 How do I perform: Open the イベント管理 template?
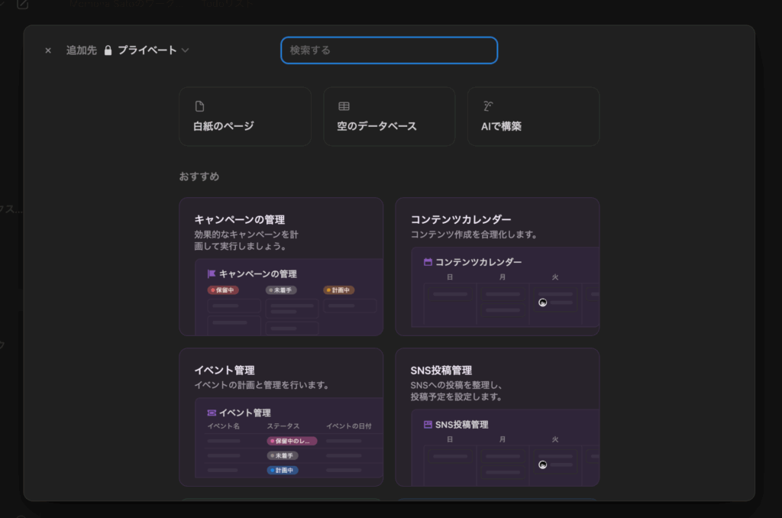click(x=281, y=377)
